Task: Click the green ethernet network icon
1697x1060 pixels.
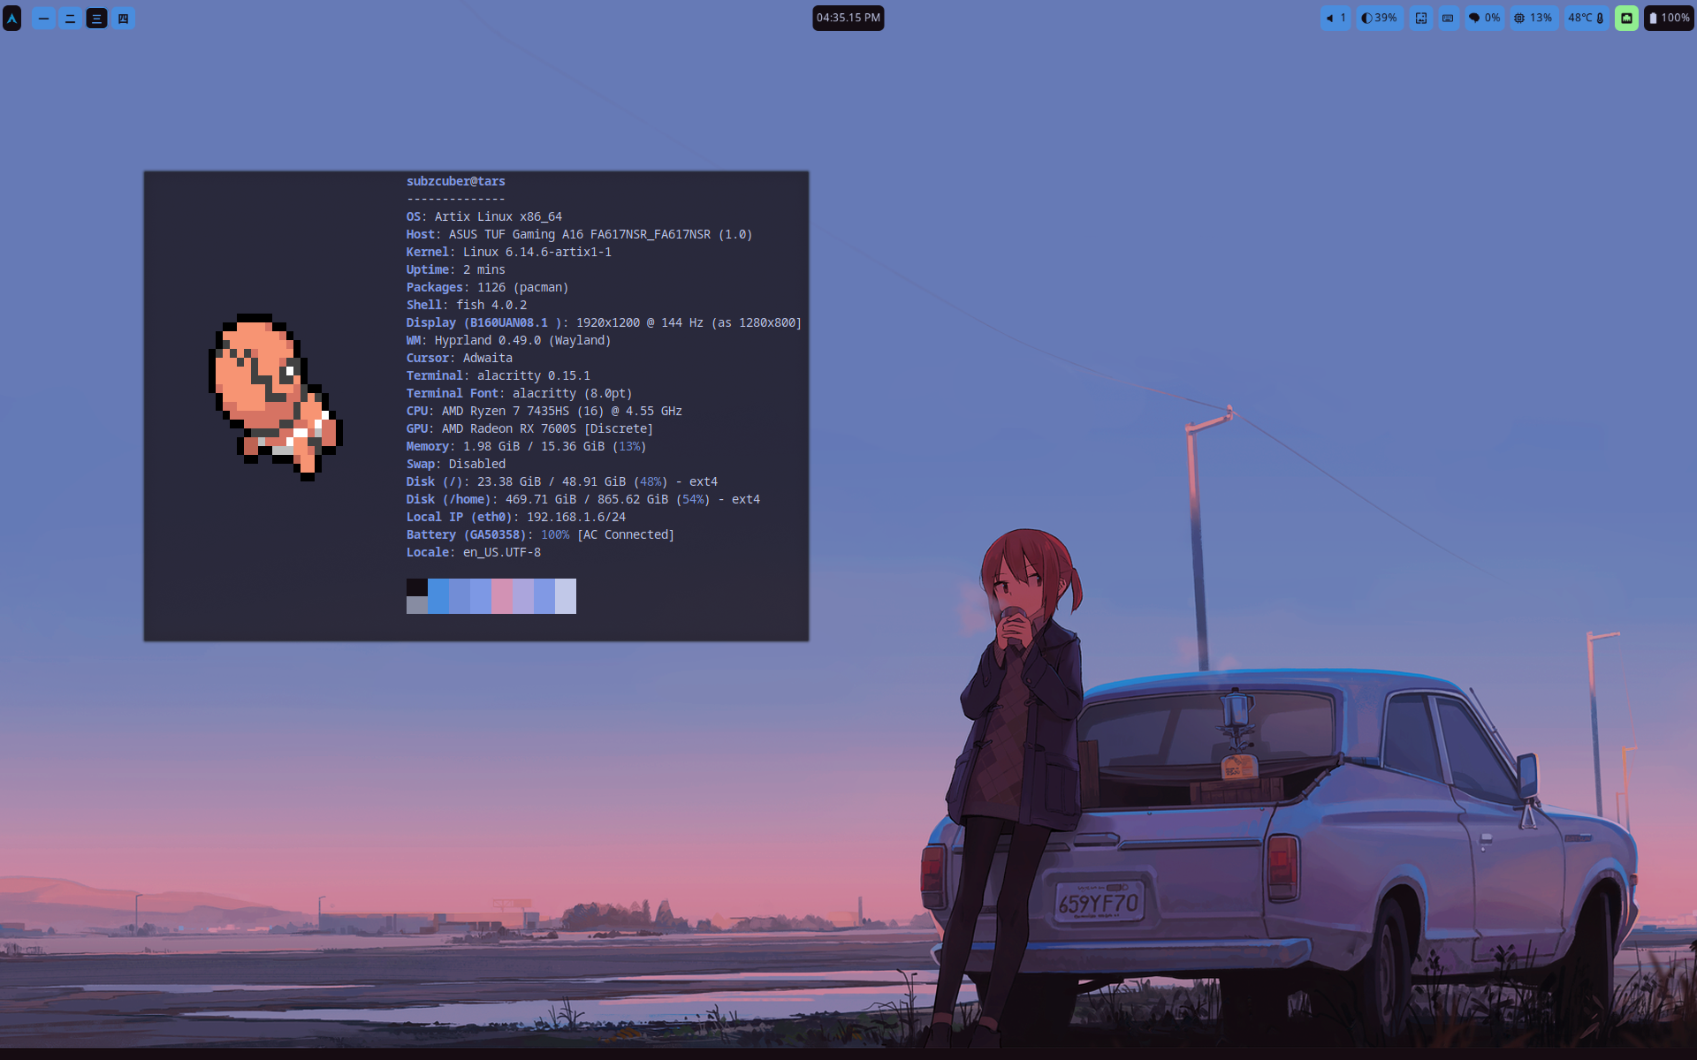Action: click(x=1626, y=18)
